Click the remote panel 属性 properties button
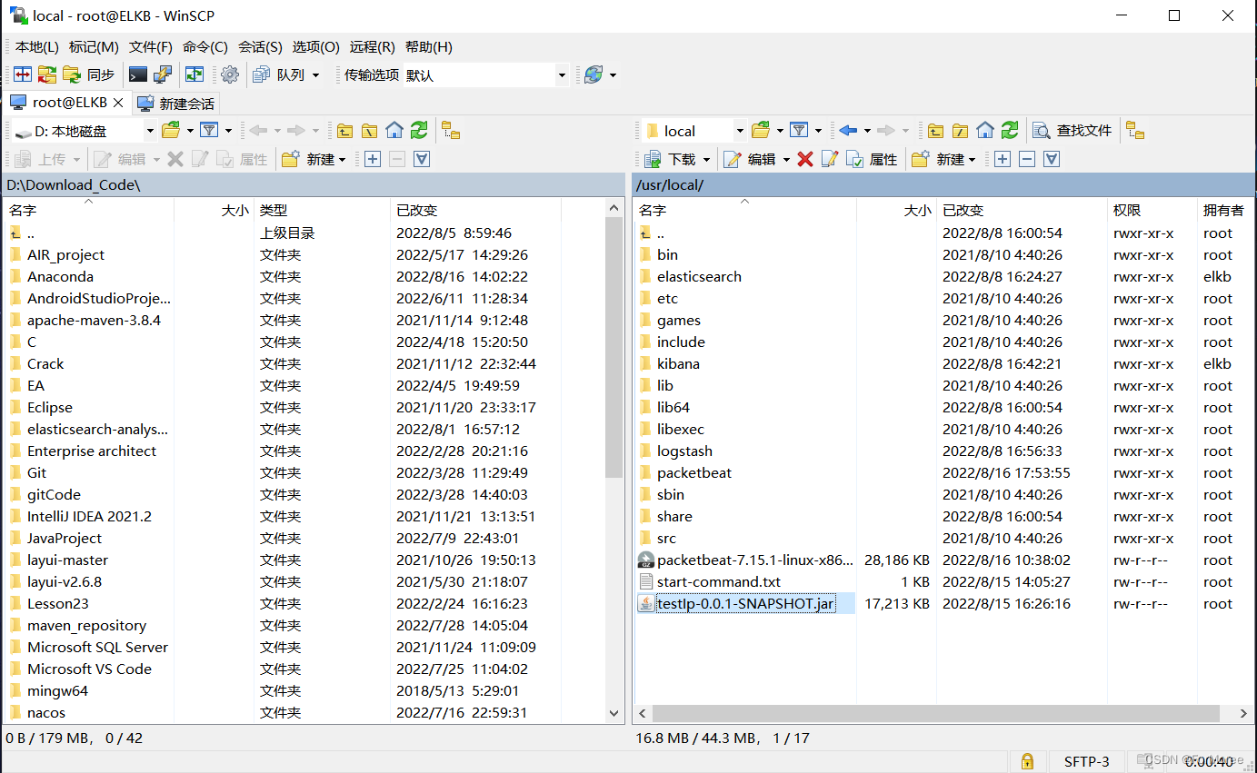Viewport: 1257px width, 773px height. 873,159
